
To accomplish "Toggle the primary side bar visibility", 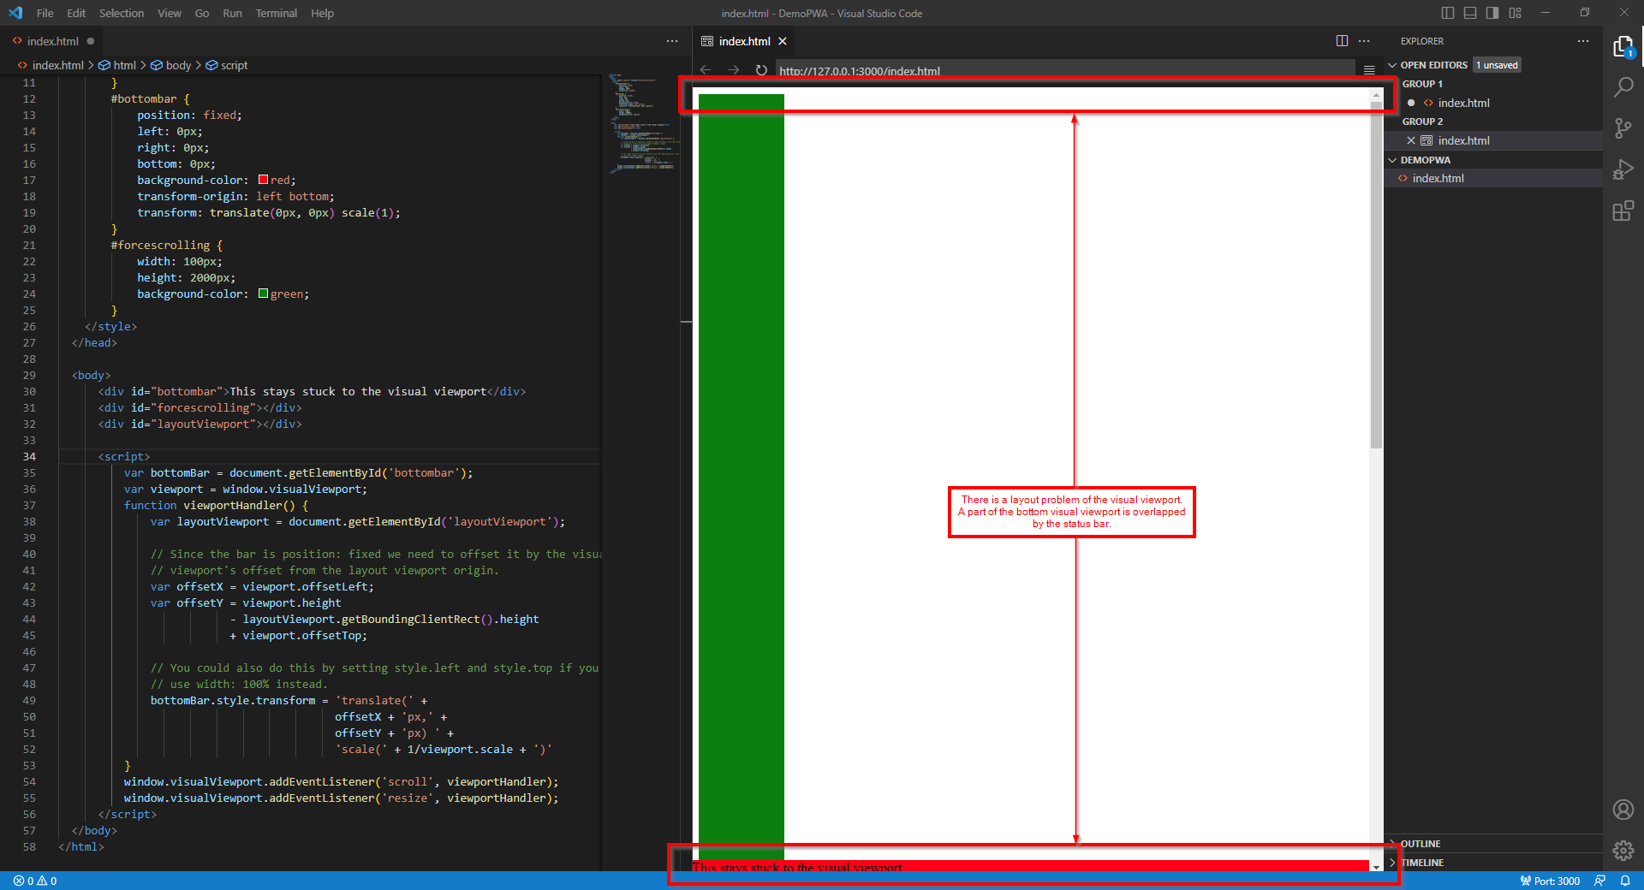I will [1446, 13].
